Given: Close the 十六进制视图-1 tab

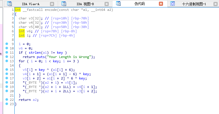Looking at the screenshot, I should point(215,4).
